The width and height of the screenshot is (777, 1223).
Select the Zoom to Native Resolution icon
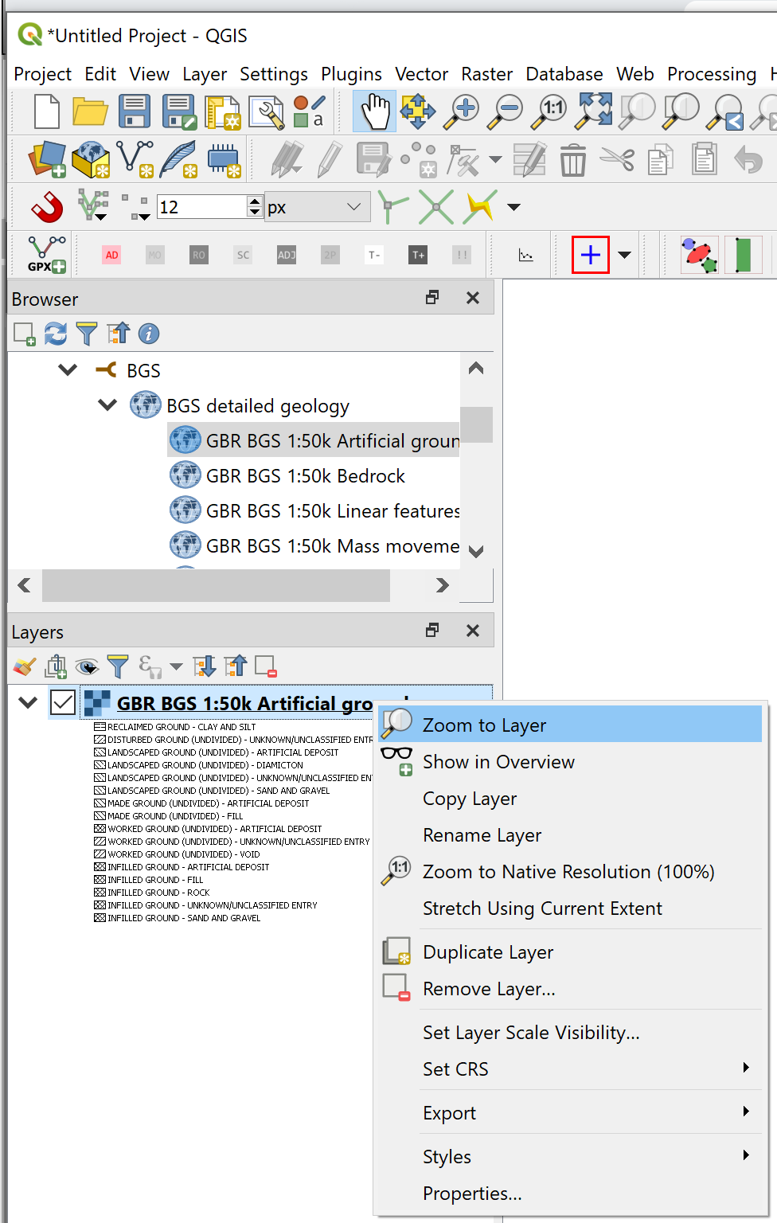[396, 870]
